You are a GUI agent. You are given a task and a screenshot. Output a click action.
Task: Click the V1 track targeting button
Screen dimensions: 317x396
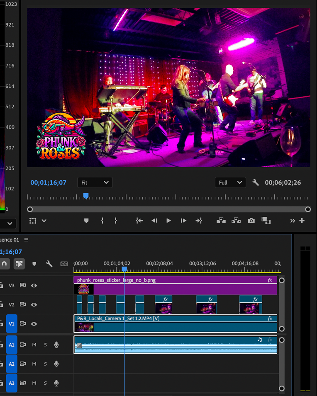pyautogui.click(x=12, y=323)
